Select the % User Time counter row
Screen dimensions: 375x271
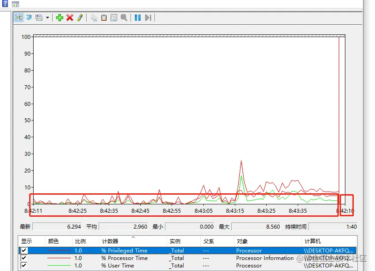click(187, 266)
